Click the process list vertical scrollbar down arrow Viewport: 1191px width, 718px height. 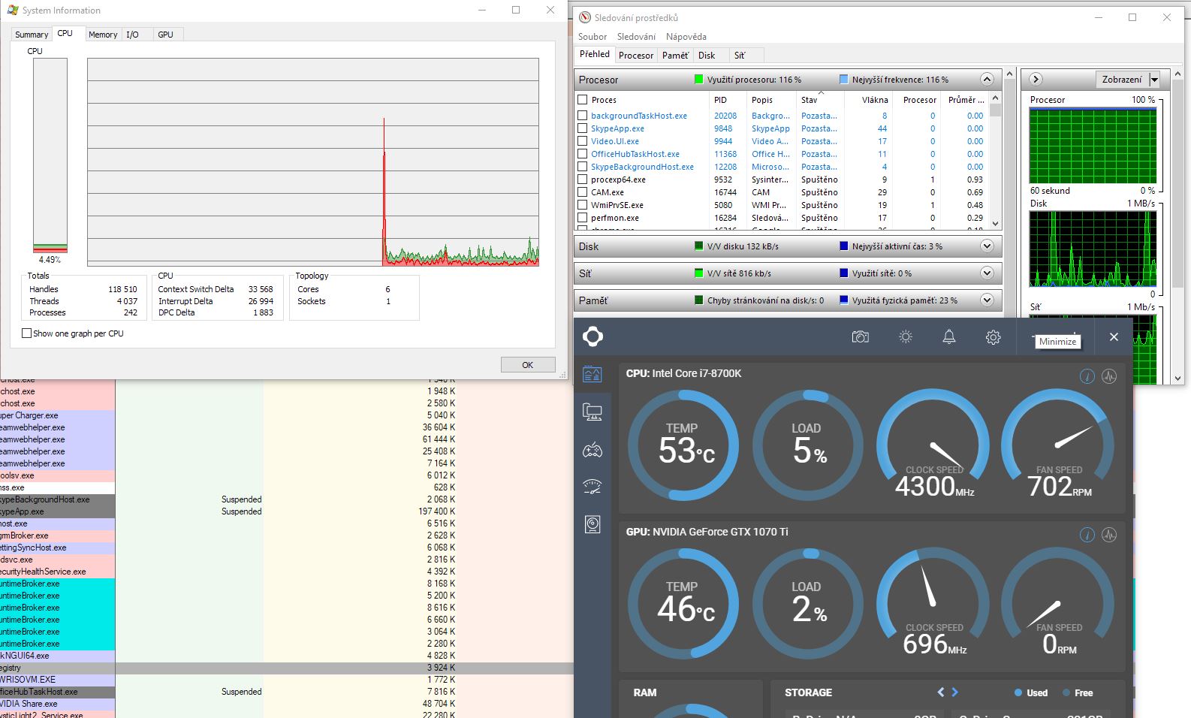[996, 223]
